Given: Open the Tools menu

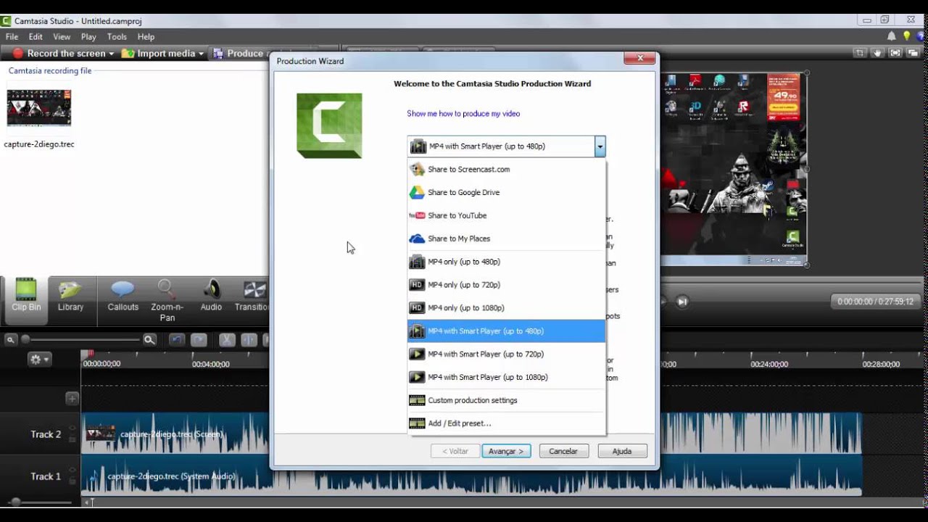Looking at the screenshot, I should (117, 36).
